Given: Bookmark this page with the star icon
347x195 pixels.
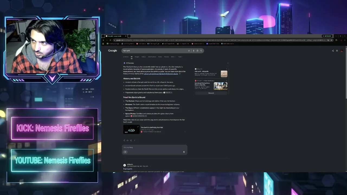Looking at the screenshot, I should click(331, 40).
